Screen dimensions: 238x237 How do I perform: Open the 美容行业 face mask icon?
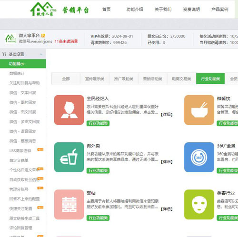199,205
